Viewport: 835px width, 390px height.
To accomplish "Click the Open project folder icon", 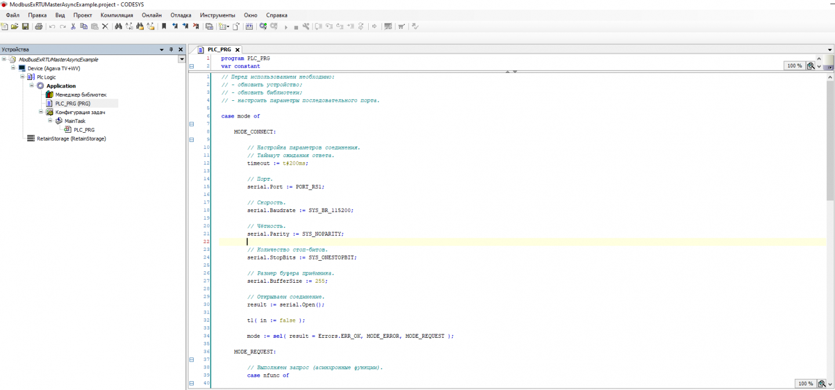I will (15, 27).
